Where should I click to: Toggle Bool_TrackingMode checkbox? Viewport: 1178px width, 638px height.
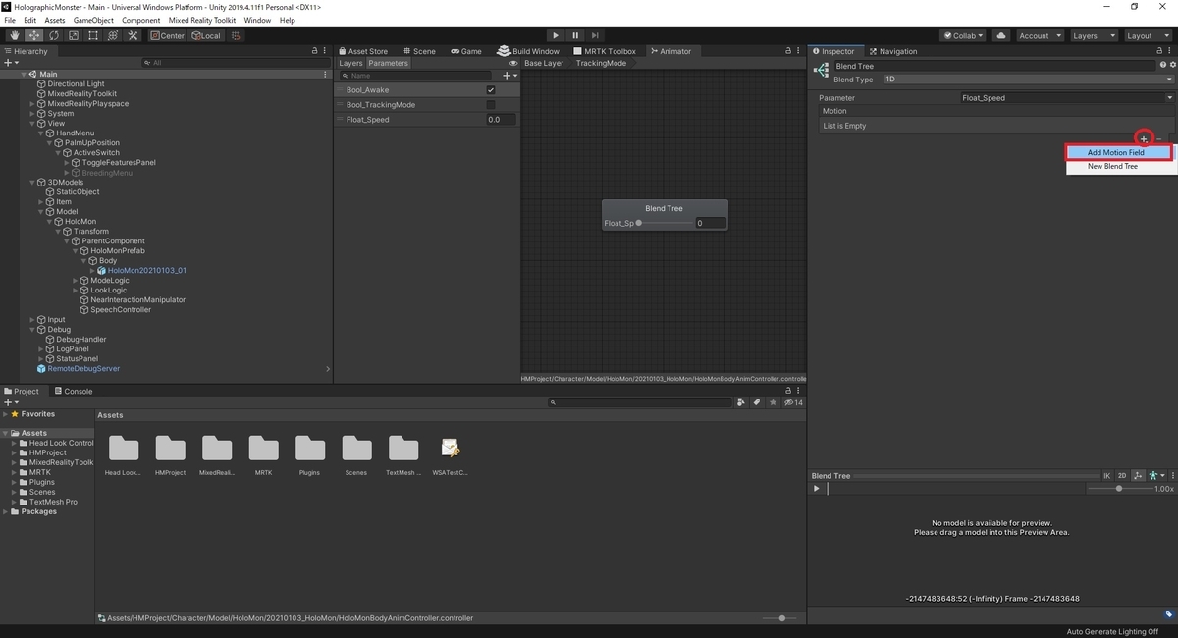491,105
